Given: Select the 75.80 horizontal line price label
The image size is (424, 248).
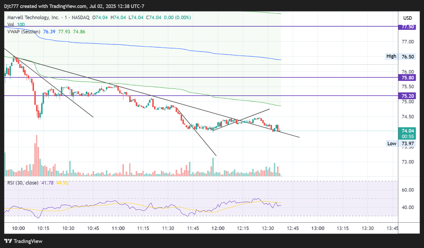Looking at the screenshot, I should click(x=407, y=78).
